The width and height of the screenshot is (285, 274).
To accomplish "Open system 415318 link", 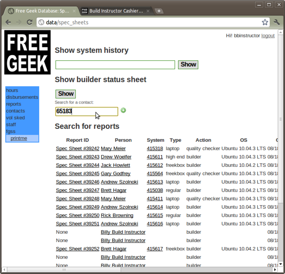I will (155, 149).
